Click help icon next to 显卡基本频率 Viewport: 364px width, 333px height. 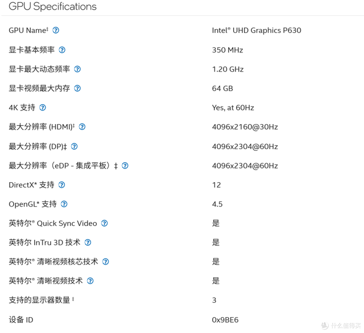(62, 50)
